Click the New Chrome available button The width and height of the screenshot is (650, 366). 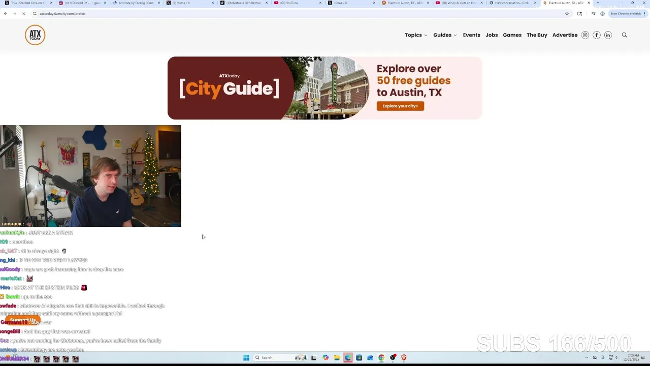[x=628, y=14]
